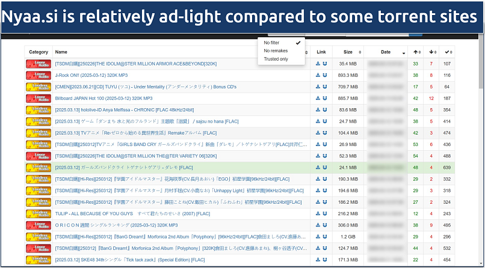485x268 pixels.
Task: Download torrent for Billboard JAPAN Hot 100
Action: 318,98
